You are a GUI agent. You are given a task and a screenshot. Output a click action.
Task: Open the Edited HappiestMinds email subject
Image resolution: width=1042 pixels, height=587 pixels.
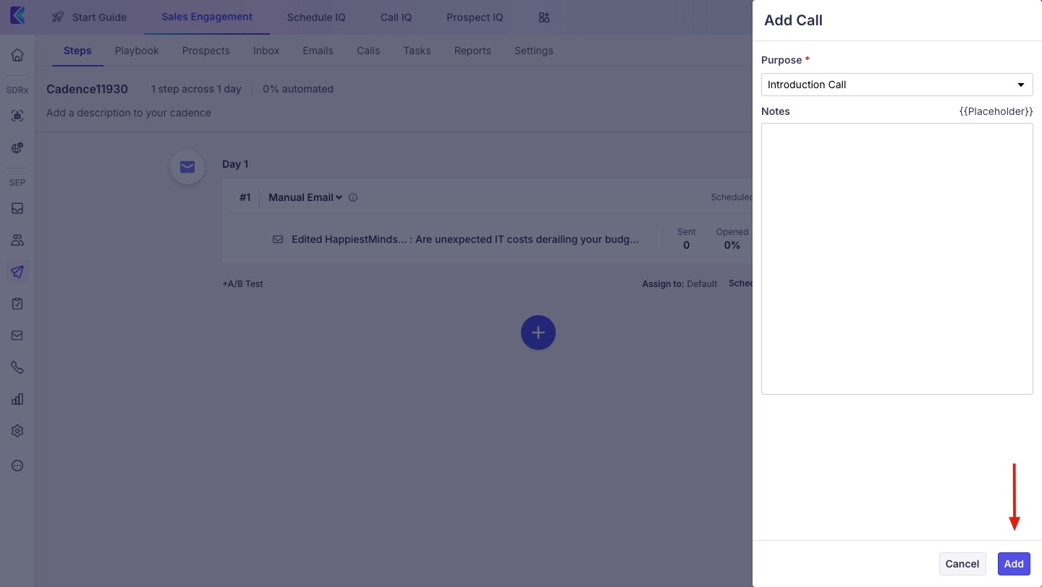tap(465, 239)
